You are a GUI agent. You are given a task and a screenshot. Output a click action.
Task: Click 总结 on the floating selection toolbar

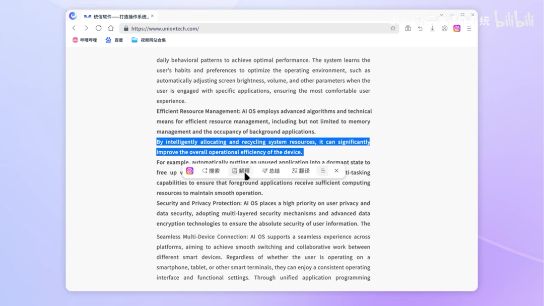(x=271, y=170)
